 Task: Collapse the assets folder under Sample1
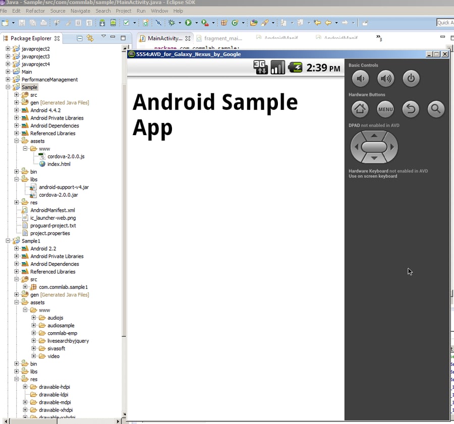point(16,302)
